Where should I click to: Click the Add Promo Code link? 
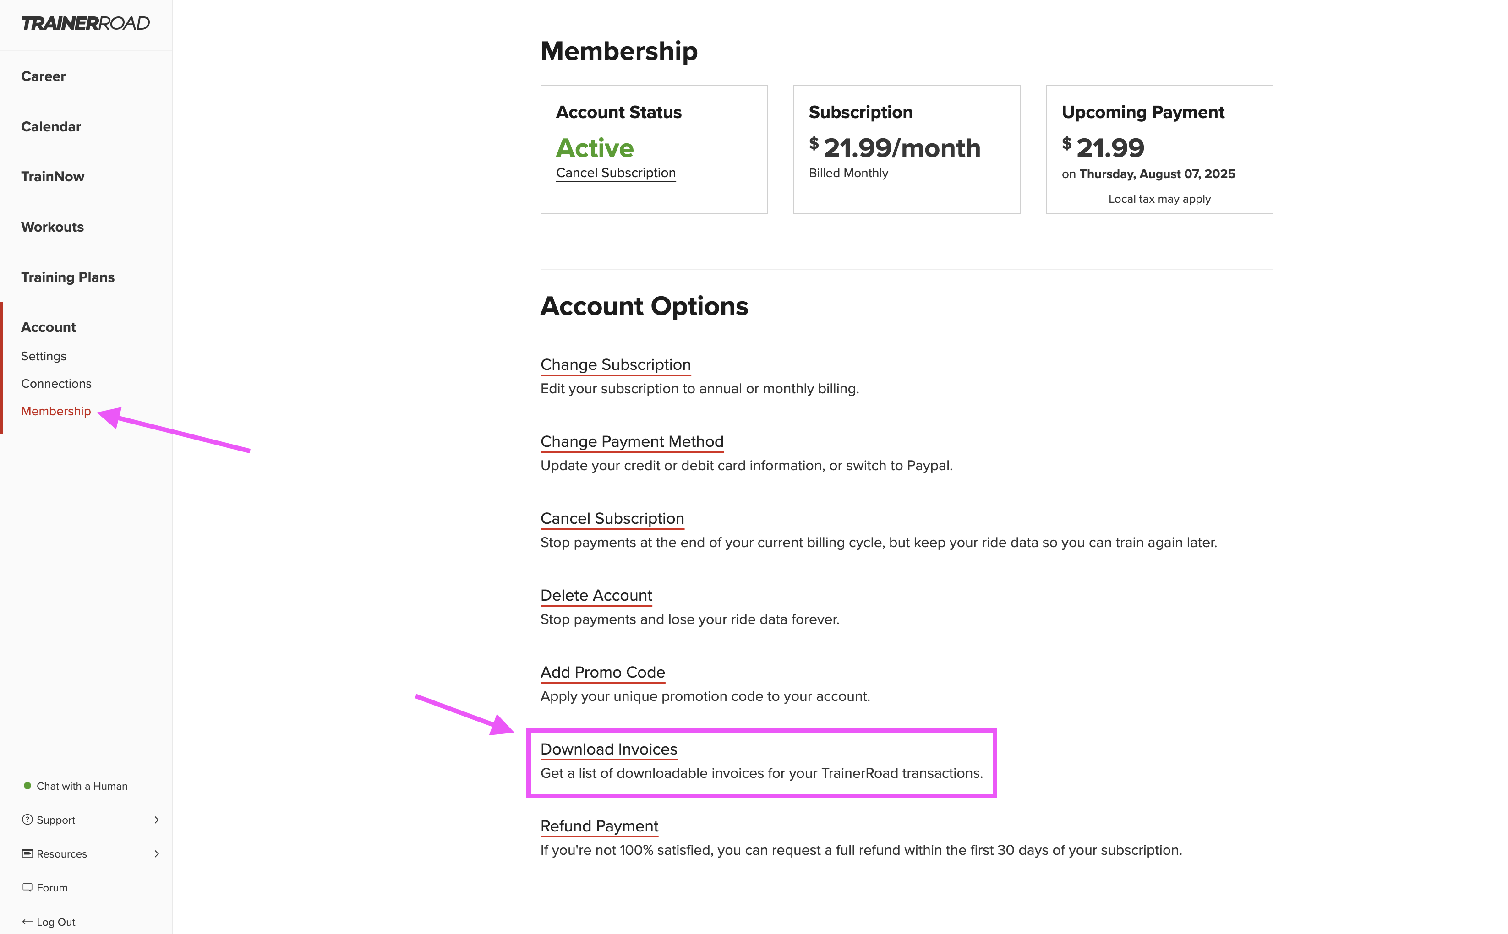pyautogui.click(x=602, y=672)
